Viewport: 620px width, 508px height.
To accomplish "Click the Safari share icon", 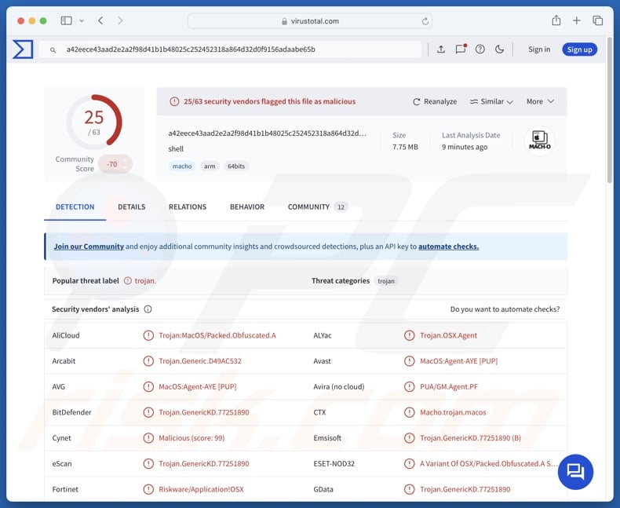I will [556, 20].
